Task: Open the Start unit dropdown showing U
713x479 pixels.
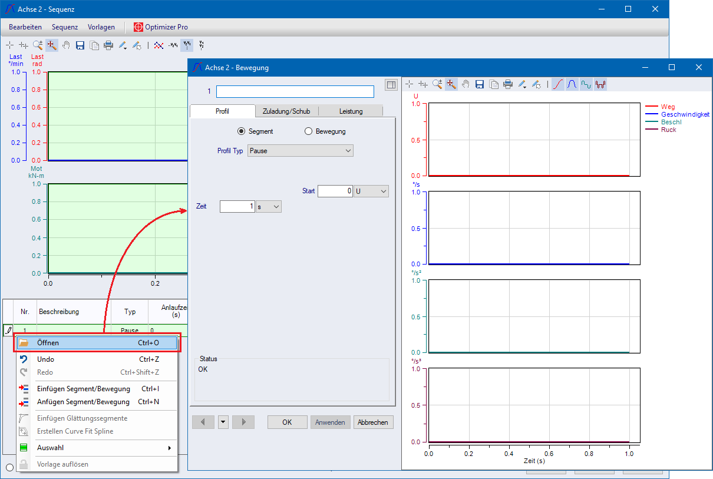Action: [x=371, y=191]
